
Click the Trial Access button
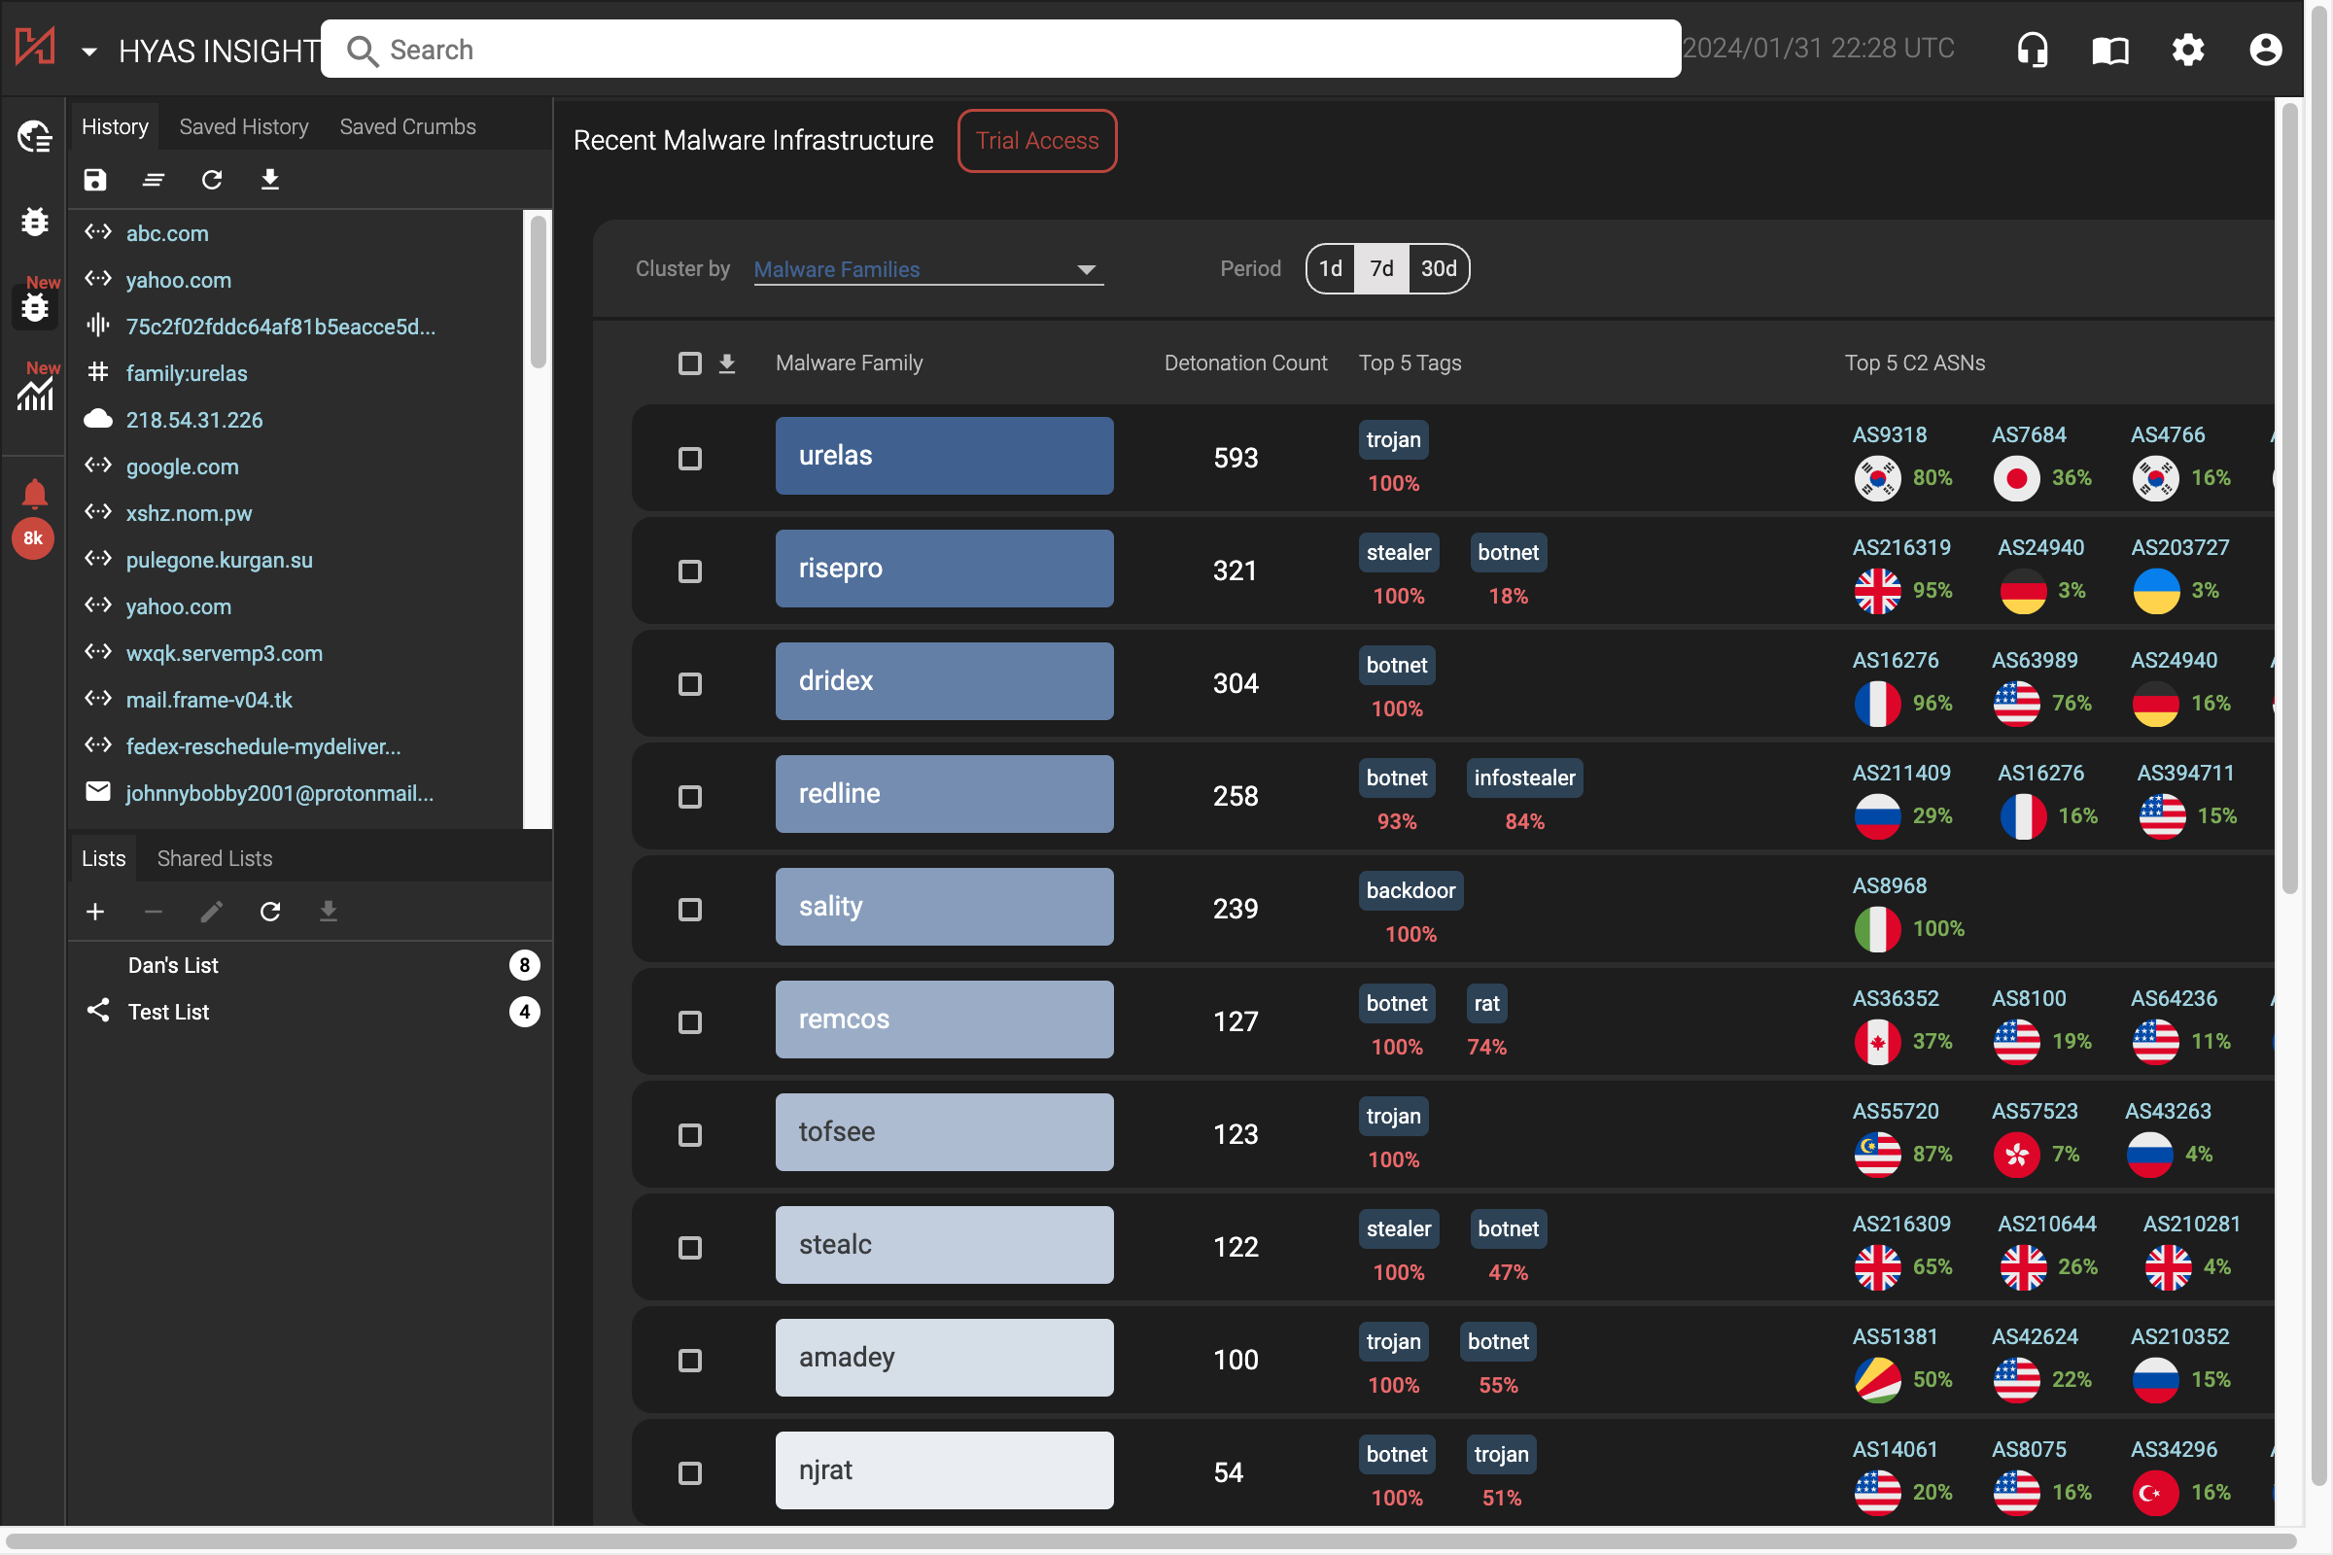point(1036,140)
